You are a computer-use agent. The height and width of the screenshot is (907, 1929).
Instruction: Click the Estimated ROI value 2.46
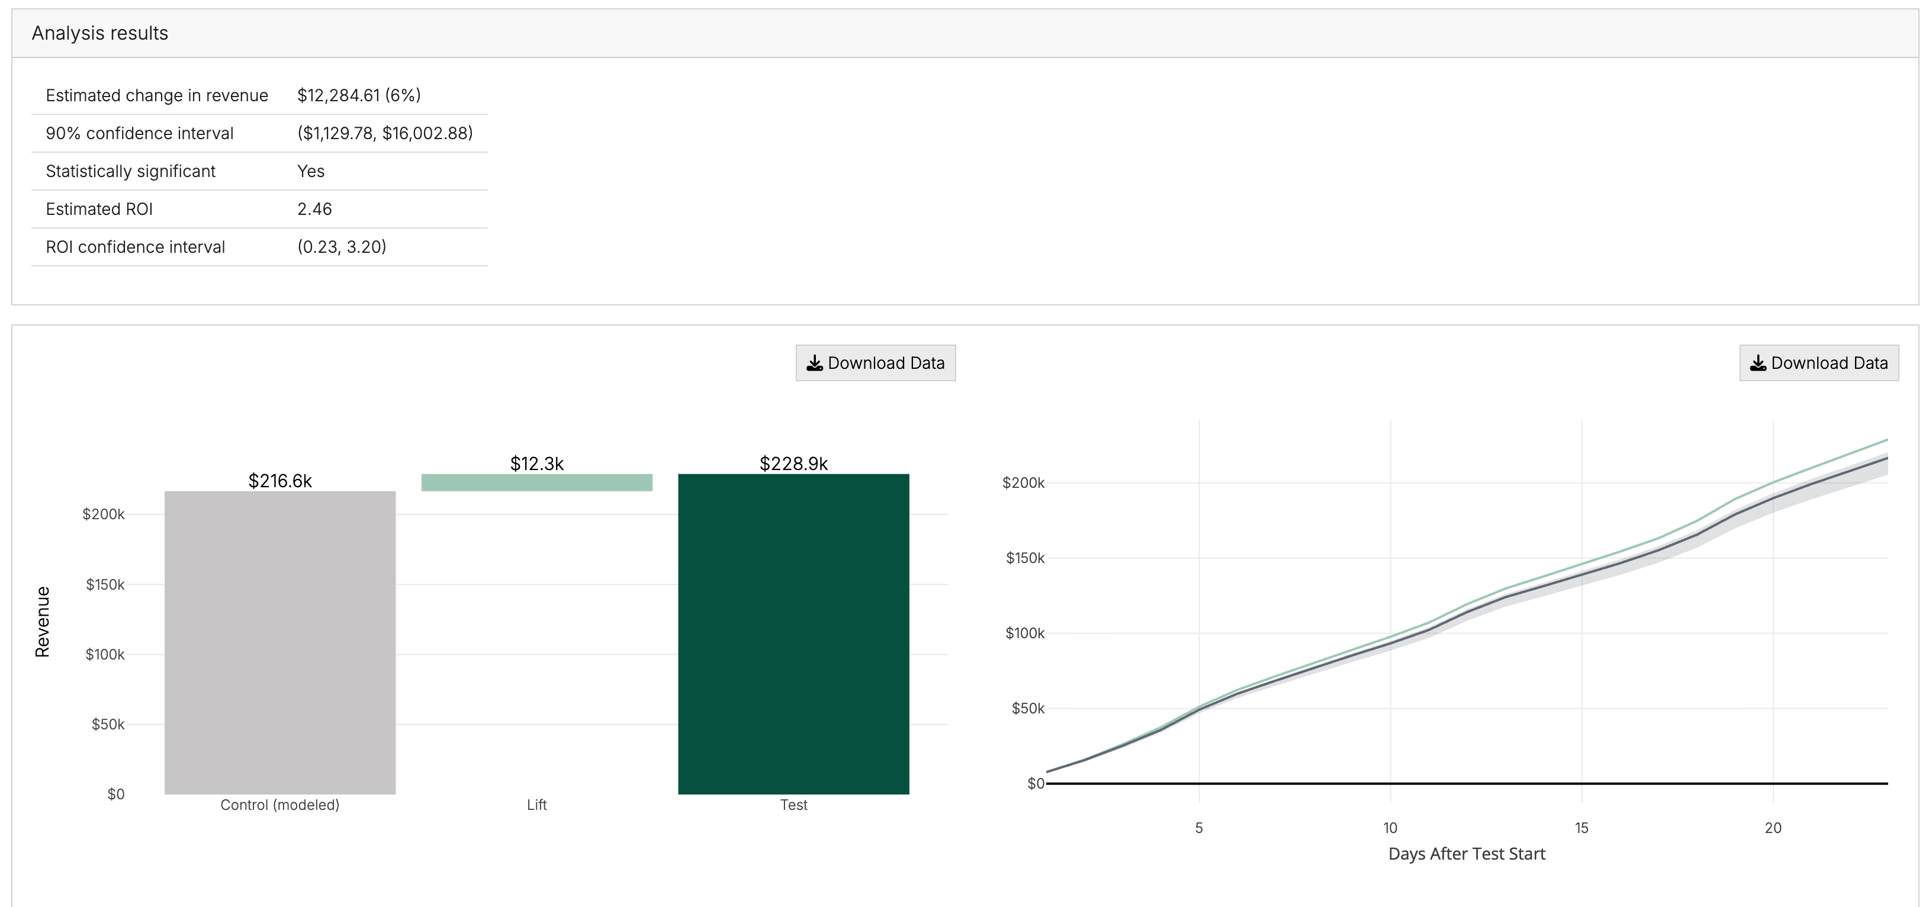314,209
